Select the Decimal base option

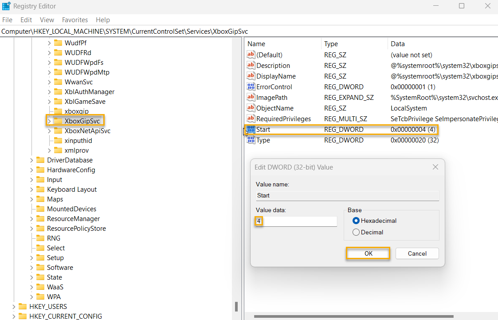pyautogui.click(x=356, y=232)
